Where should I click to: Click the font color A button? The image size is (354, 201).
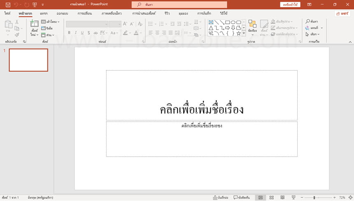pos(136,32)
